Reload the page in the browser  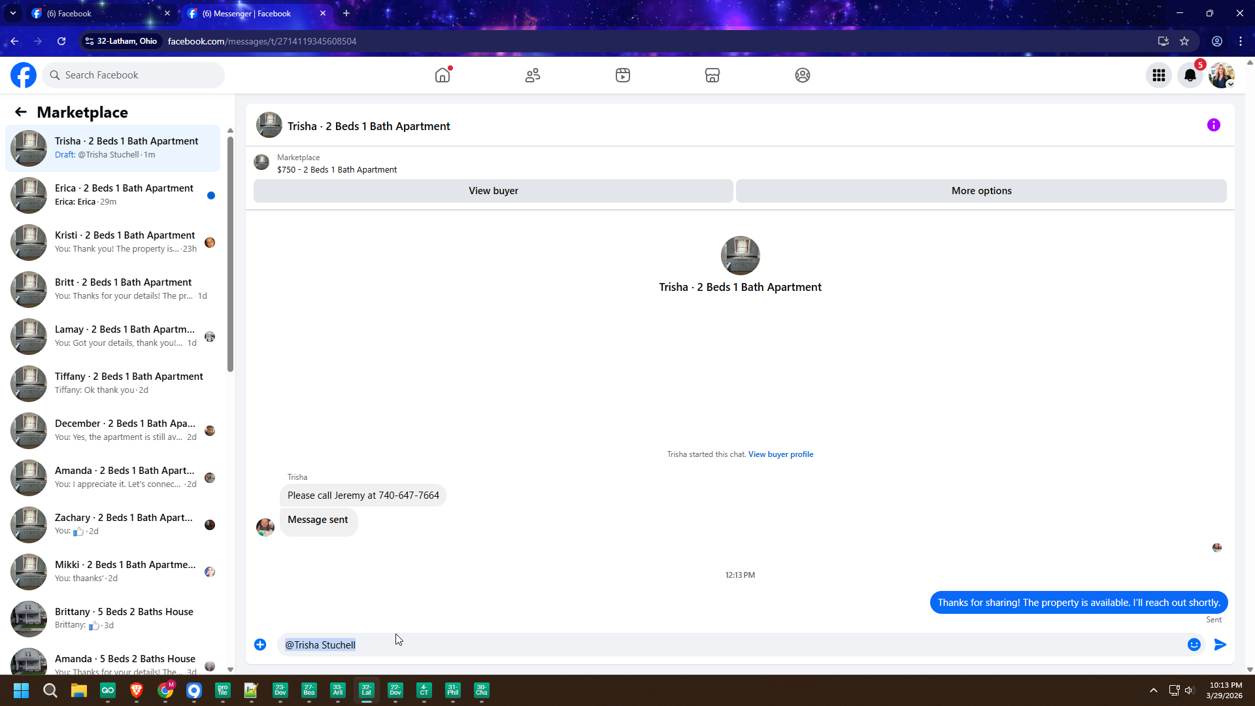click(x=61, y=41)
